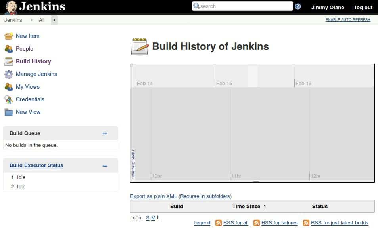Click Enable Auto Refresh link
The image size is (378, 232).
pyautogui.click(x=348, y=20)
